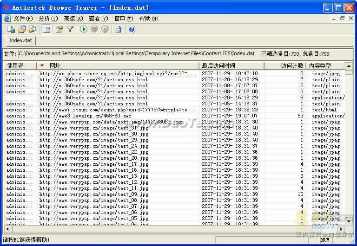Click the file path field showing Index.dat location
Screen dimensions: 357x246
(138, 54)
